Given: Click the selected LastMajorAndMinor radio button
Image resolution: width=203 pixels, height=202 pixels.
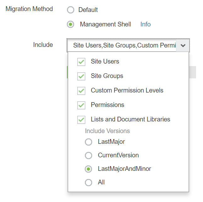Looking at the screenshot, I should [89, 169].
